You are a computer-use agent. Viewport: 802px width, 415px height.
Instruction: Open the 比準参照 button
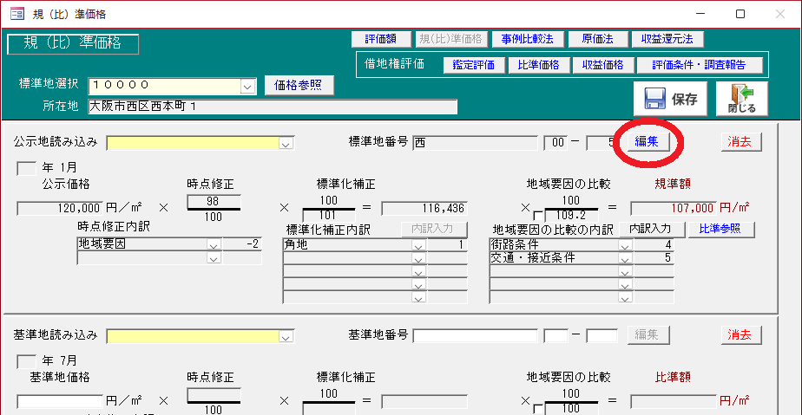720,229
